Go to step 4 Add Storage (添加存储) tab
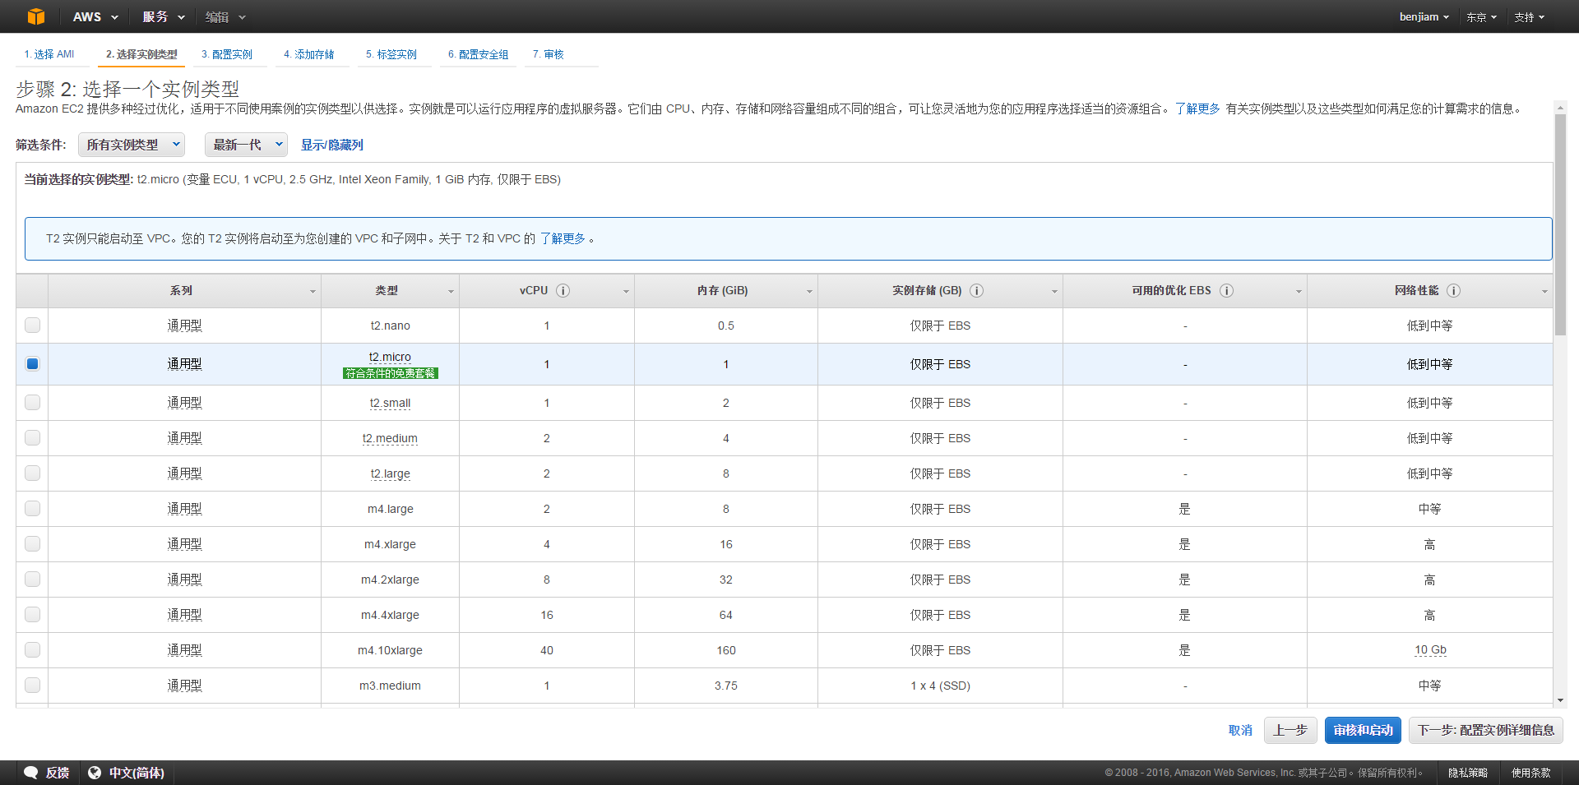Viewport: 1579px width, 785px height. pos(309,54)
